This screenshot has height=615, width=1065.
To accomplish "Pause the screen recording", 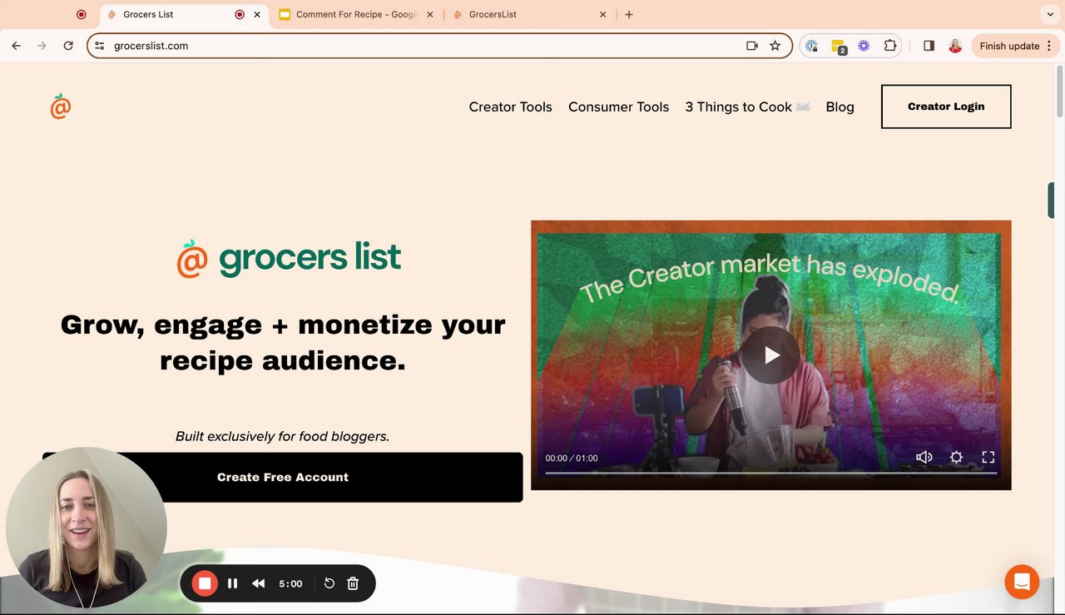I will [233, 583].
